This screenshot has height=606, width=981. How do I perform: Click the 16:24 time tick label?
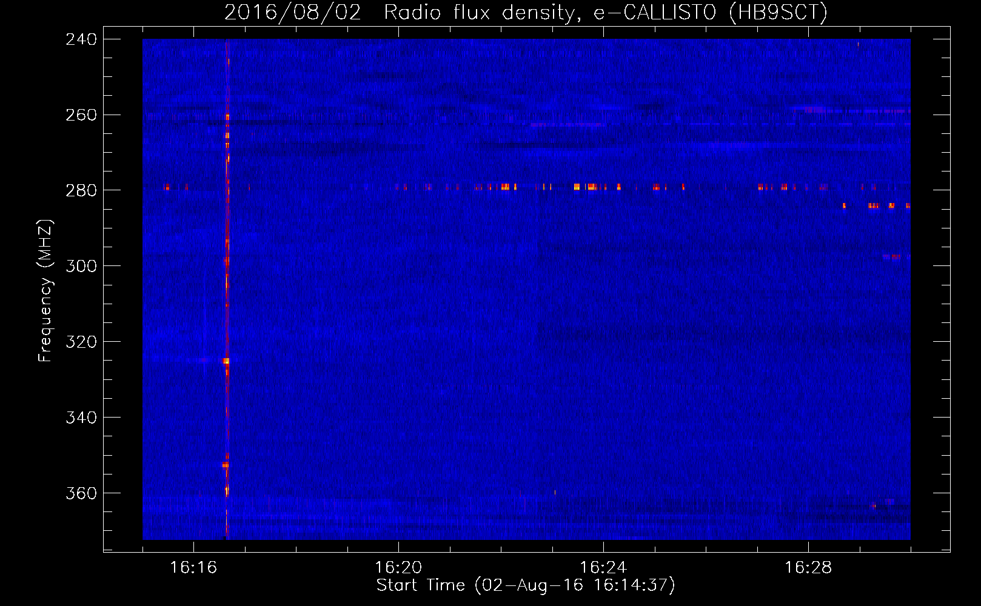[603, 567]
